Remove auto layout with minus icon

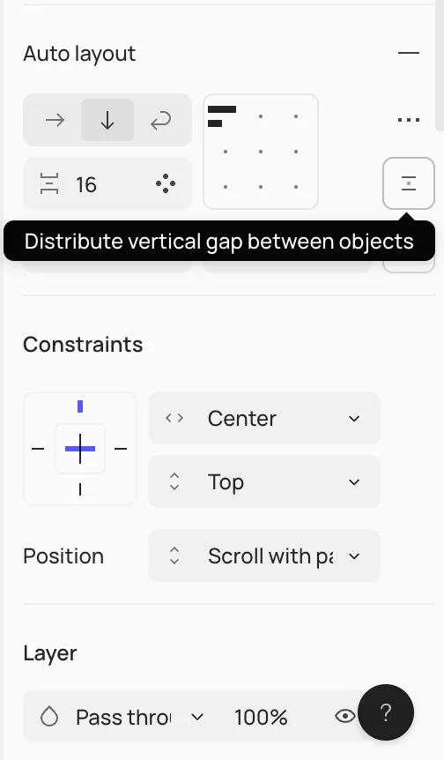[409, 53]
